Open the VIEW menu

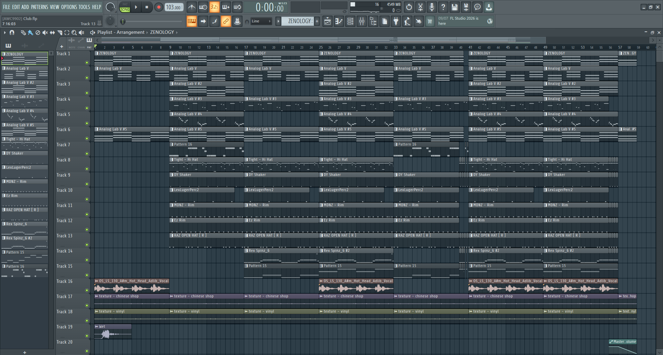[55, 7]
